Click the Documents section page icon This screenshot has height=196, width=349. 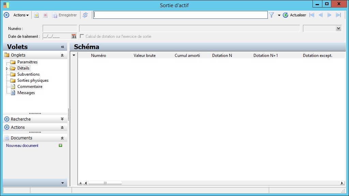pyautogui.click(x=7, y=138)
